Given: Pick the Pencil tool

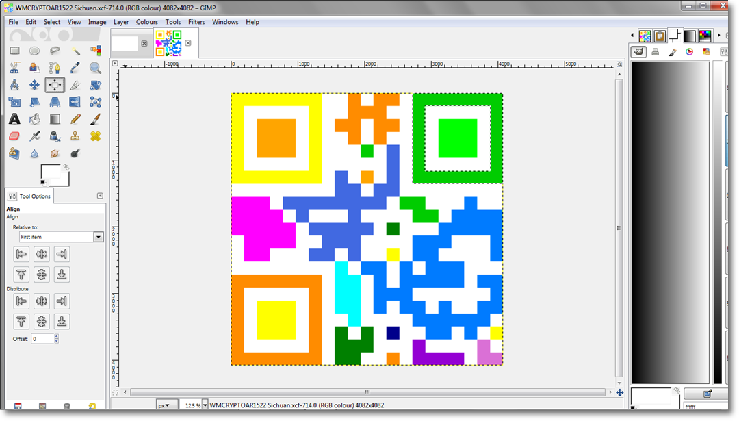Looking at the screenshot, I should [75, 119].
